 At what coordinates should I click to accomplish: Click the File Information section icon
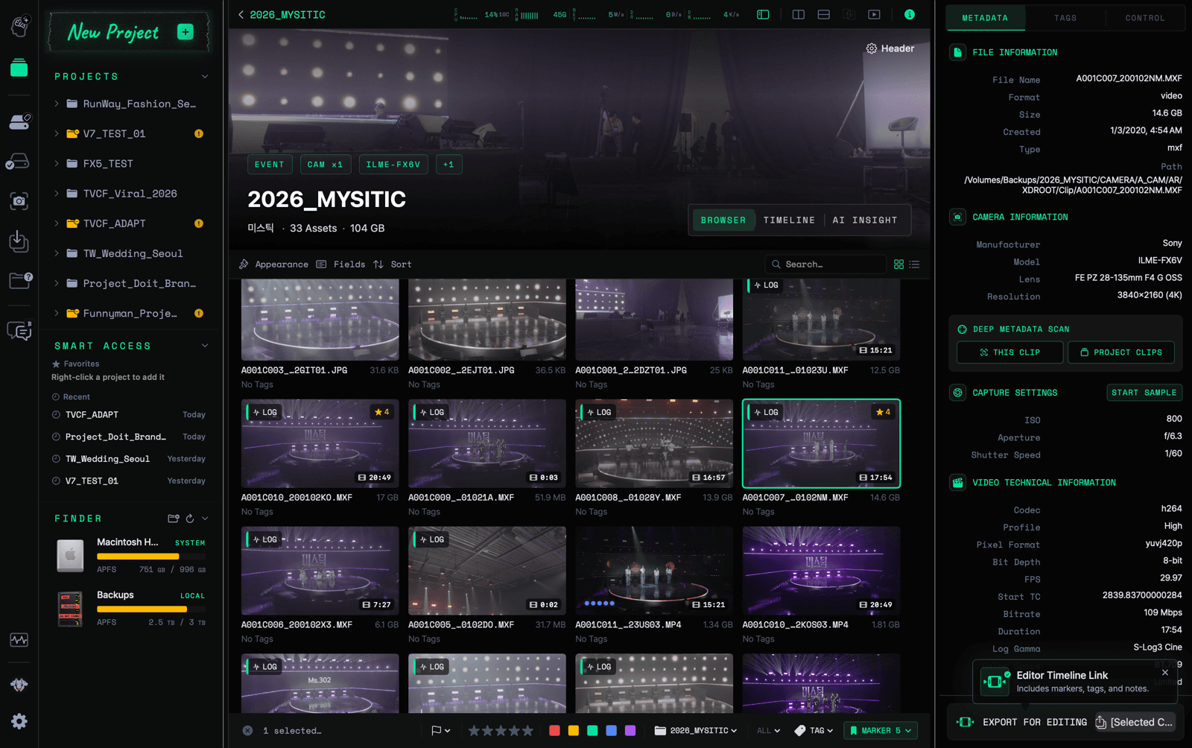958,52
